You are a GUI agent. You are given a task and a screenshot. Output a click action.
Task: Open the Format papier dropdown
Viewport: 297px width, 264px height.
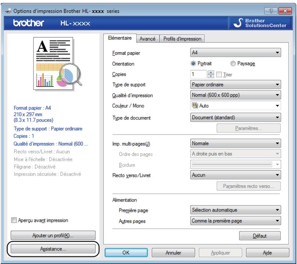(236, 53)
